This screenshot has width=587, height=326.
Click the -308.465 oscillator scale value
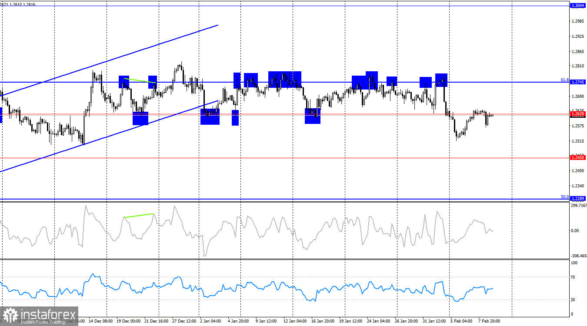click(578, 256)
